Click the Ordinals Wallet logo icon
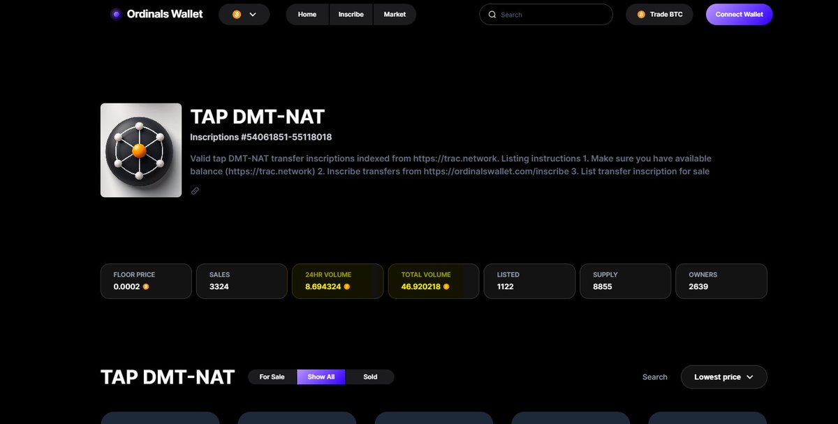This screenshot has height=424, width=838. point(116,14)
